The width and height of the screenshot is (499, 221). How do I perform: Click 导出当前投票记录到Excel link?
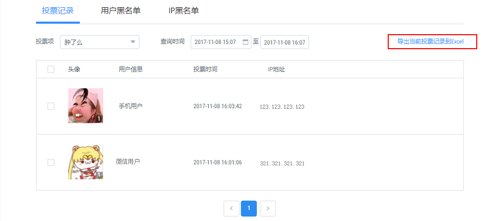(432, 41)
